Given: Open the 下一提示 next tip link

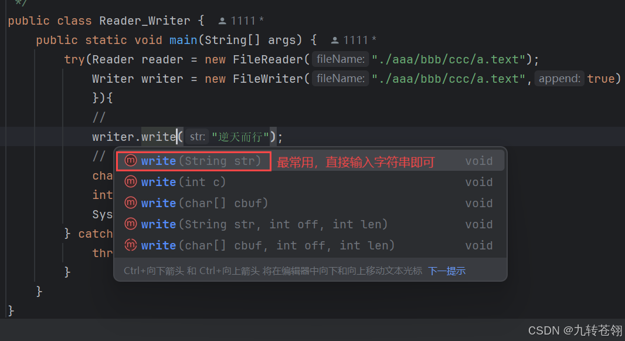Looking at the screenshot, I should coord(447,271).
